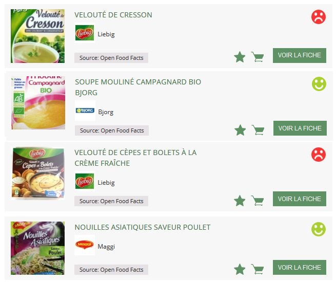The image size is (336, 284).
Task: Star the Soupe Mouliné Campagnard Bio Bjorg
Action: click(240, 130)
